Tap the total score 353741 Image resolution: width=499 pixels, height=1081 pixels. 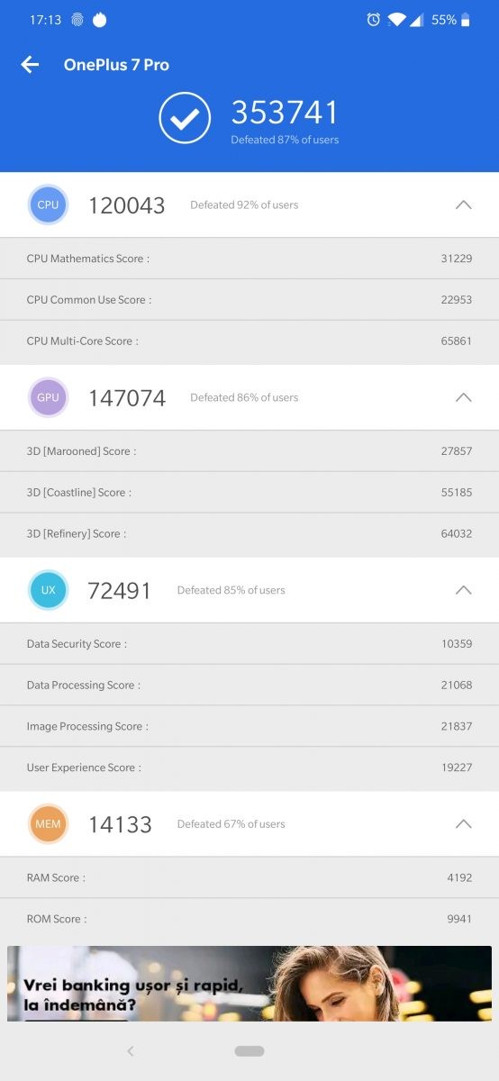tap(285, 113)
